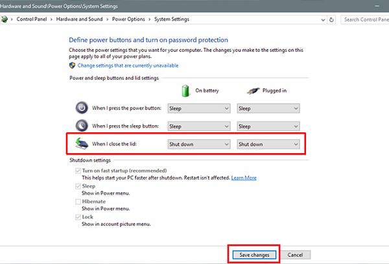Open close lid On battery dropdown

(x=199, y=144)
